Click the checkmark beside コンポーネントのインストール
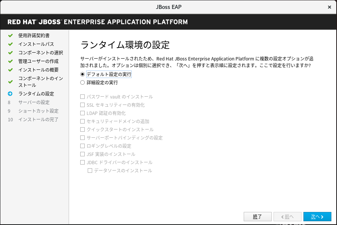 pyautogui.click(x=10, y=82)
